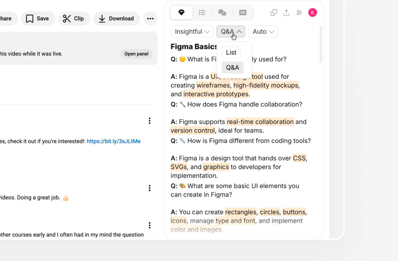Click the highlighted 'type and font' term
398x261 pixels.
coord(235,221)
